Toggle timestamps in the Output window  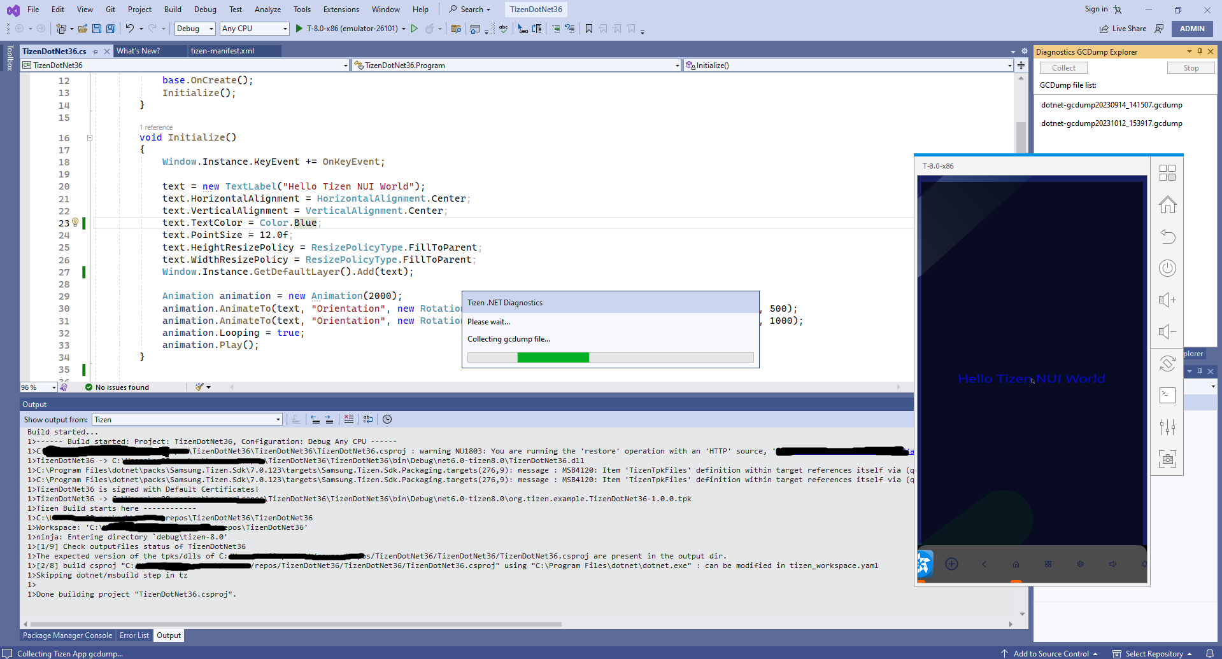click(387, 419)
